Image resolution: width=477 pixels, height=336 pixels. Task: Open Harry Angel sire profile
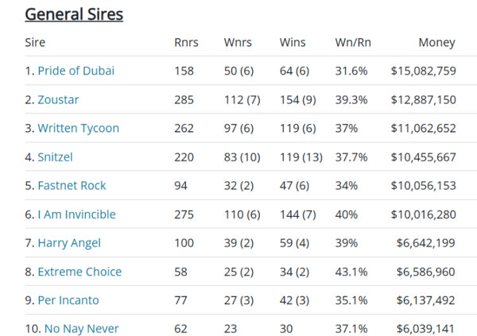[69, 243]
